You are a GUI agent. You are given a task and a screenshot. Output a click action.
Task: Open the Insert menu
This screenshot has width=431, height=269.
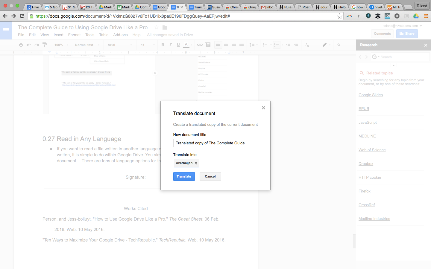tap(58, 35)
